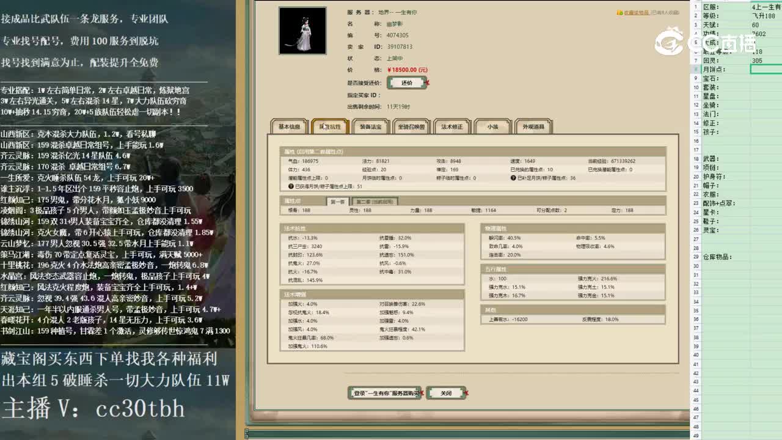Select spreadsheet row header 16
Screen dimensions: 782x440
(x=696, y=141)
